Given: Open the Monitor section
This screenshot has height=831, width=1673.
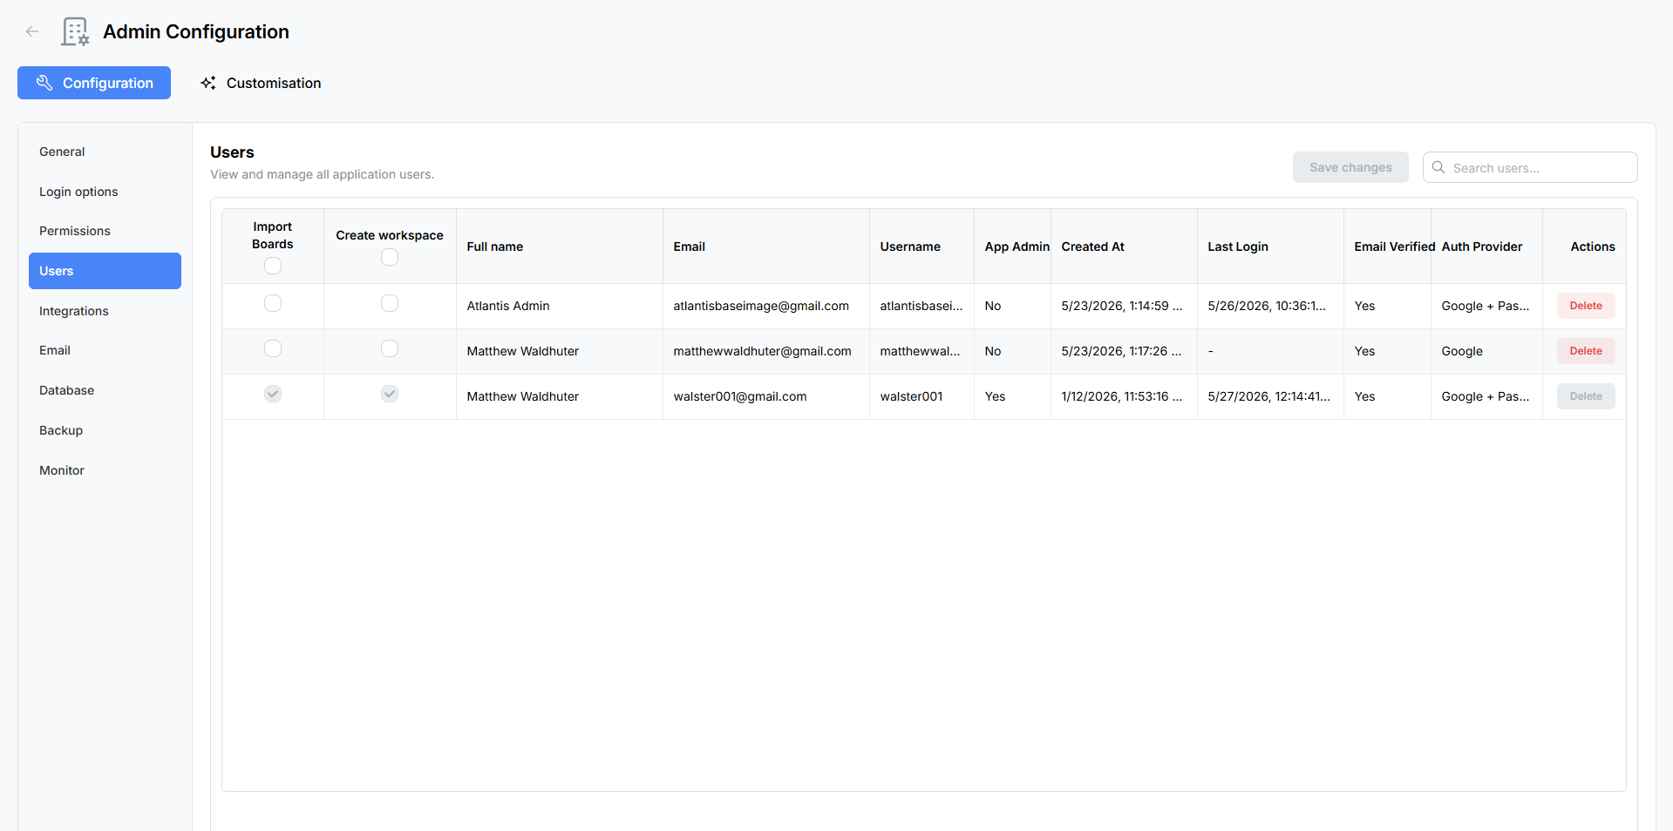Looking at the screenshot, I should pyautogui.click(x=105, y=470).
